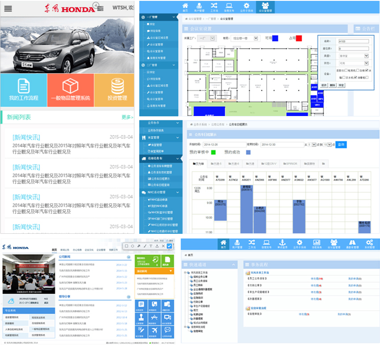Screen dimensions: 380x348
Task: Switch to the SPIRIOR vehicle tab
Action: coord(290,164)
